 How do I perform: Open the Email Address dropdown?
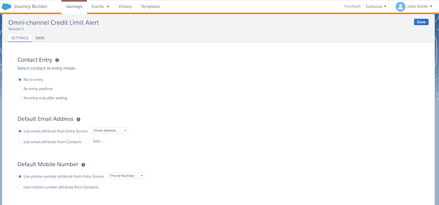[x=110, y=130]
